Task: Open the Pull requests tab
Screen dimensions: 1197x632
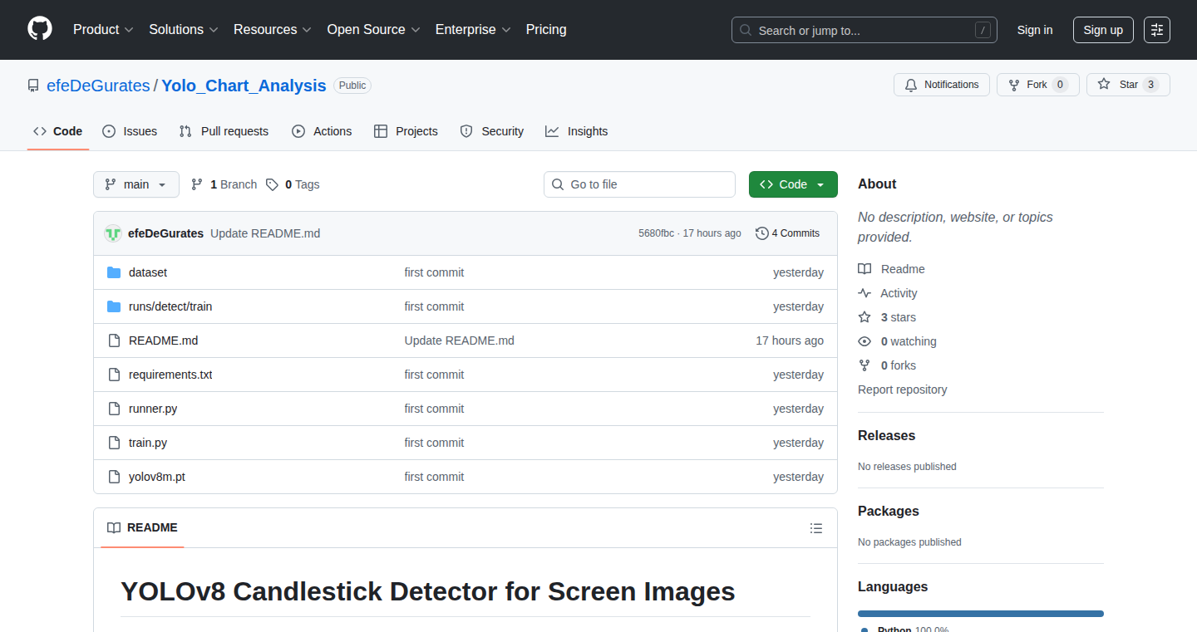Action: point(224,131)
